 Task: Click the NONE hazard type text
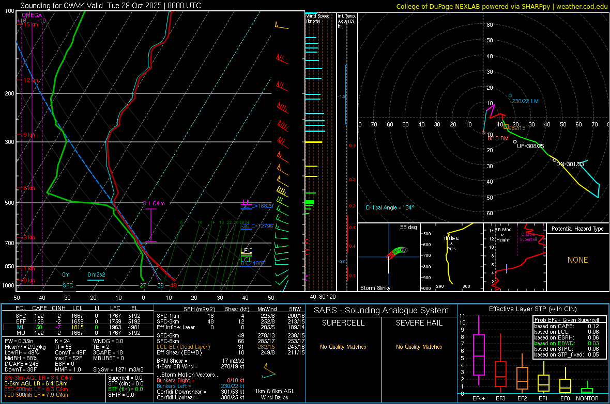tap(578, 260)
